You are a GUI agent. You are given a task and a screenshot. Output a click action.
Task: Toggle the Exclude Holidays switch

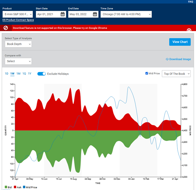pos(41,74)
